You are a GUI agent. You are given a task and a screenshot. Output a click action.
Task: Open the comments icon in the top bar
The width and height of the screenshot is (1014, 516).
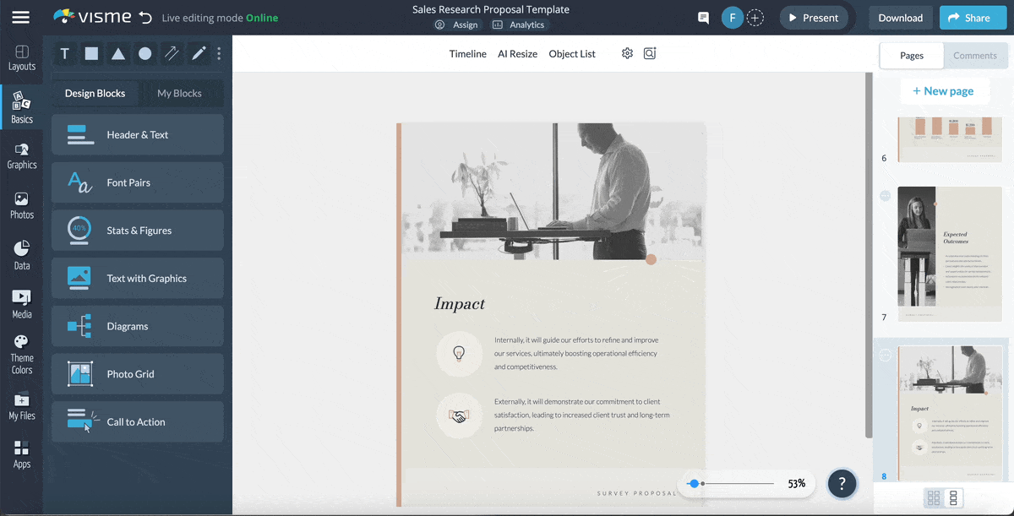click(x=703, y=17)
